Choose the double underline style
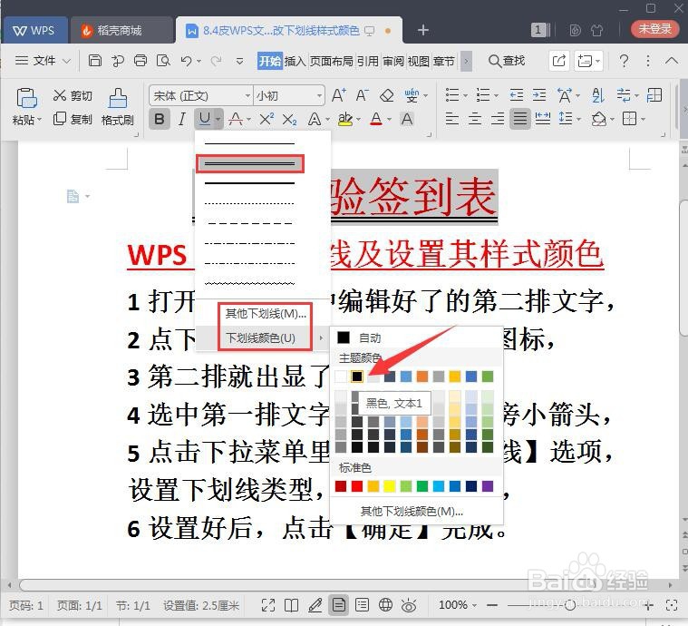Image resolution: width=688 pixels, height=626 pixels. point(249,164)
